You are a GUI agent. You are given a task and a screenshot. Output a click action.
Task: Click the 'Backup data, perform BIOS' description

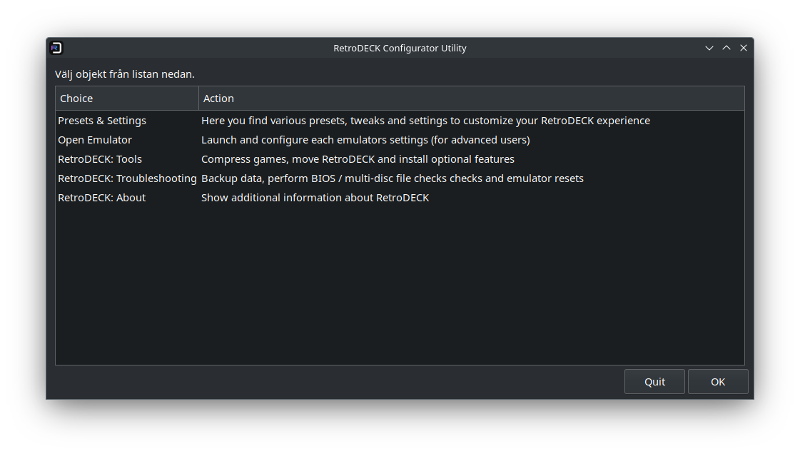[392, 178]
